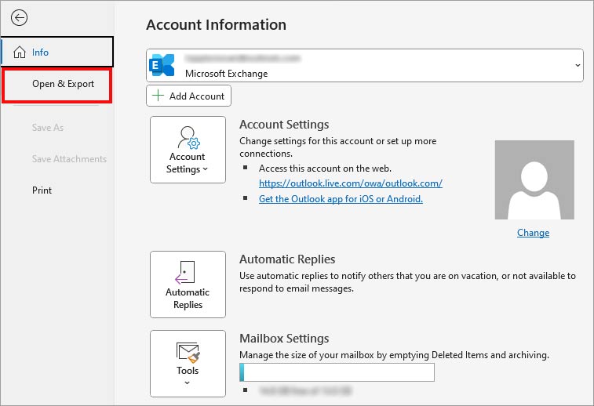Image resolution: width=594 pixels, height=406 pixels.
Task: Click the Mailbox Settings section heading
Action: point(284,339)
